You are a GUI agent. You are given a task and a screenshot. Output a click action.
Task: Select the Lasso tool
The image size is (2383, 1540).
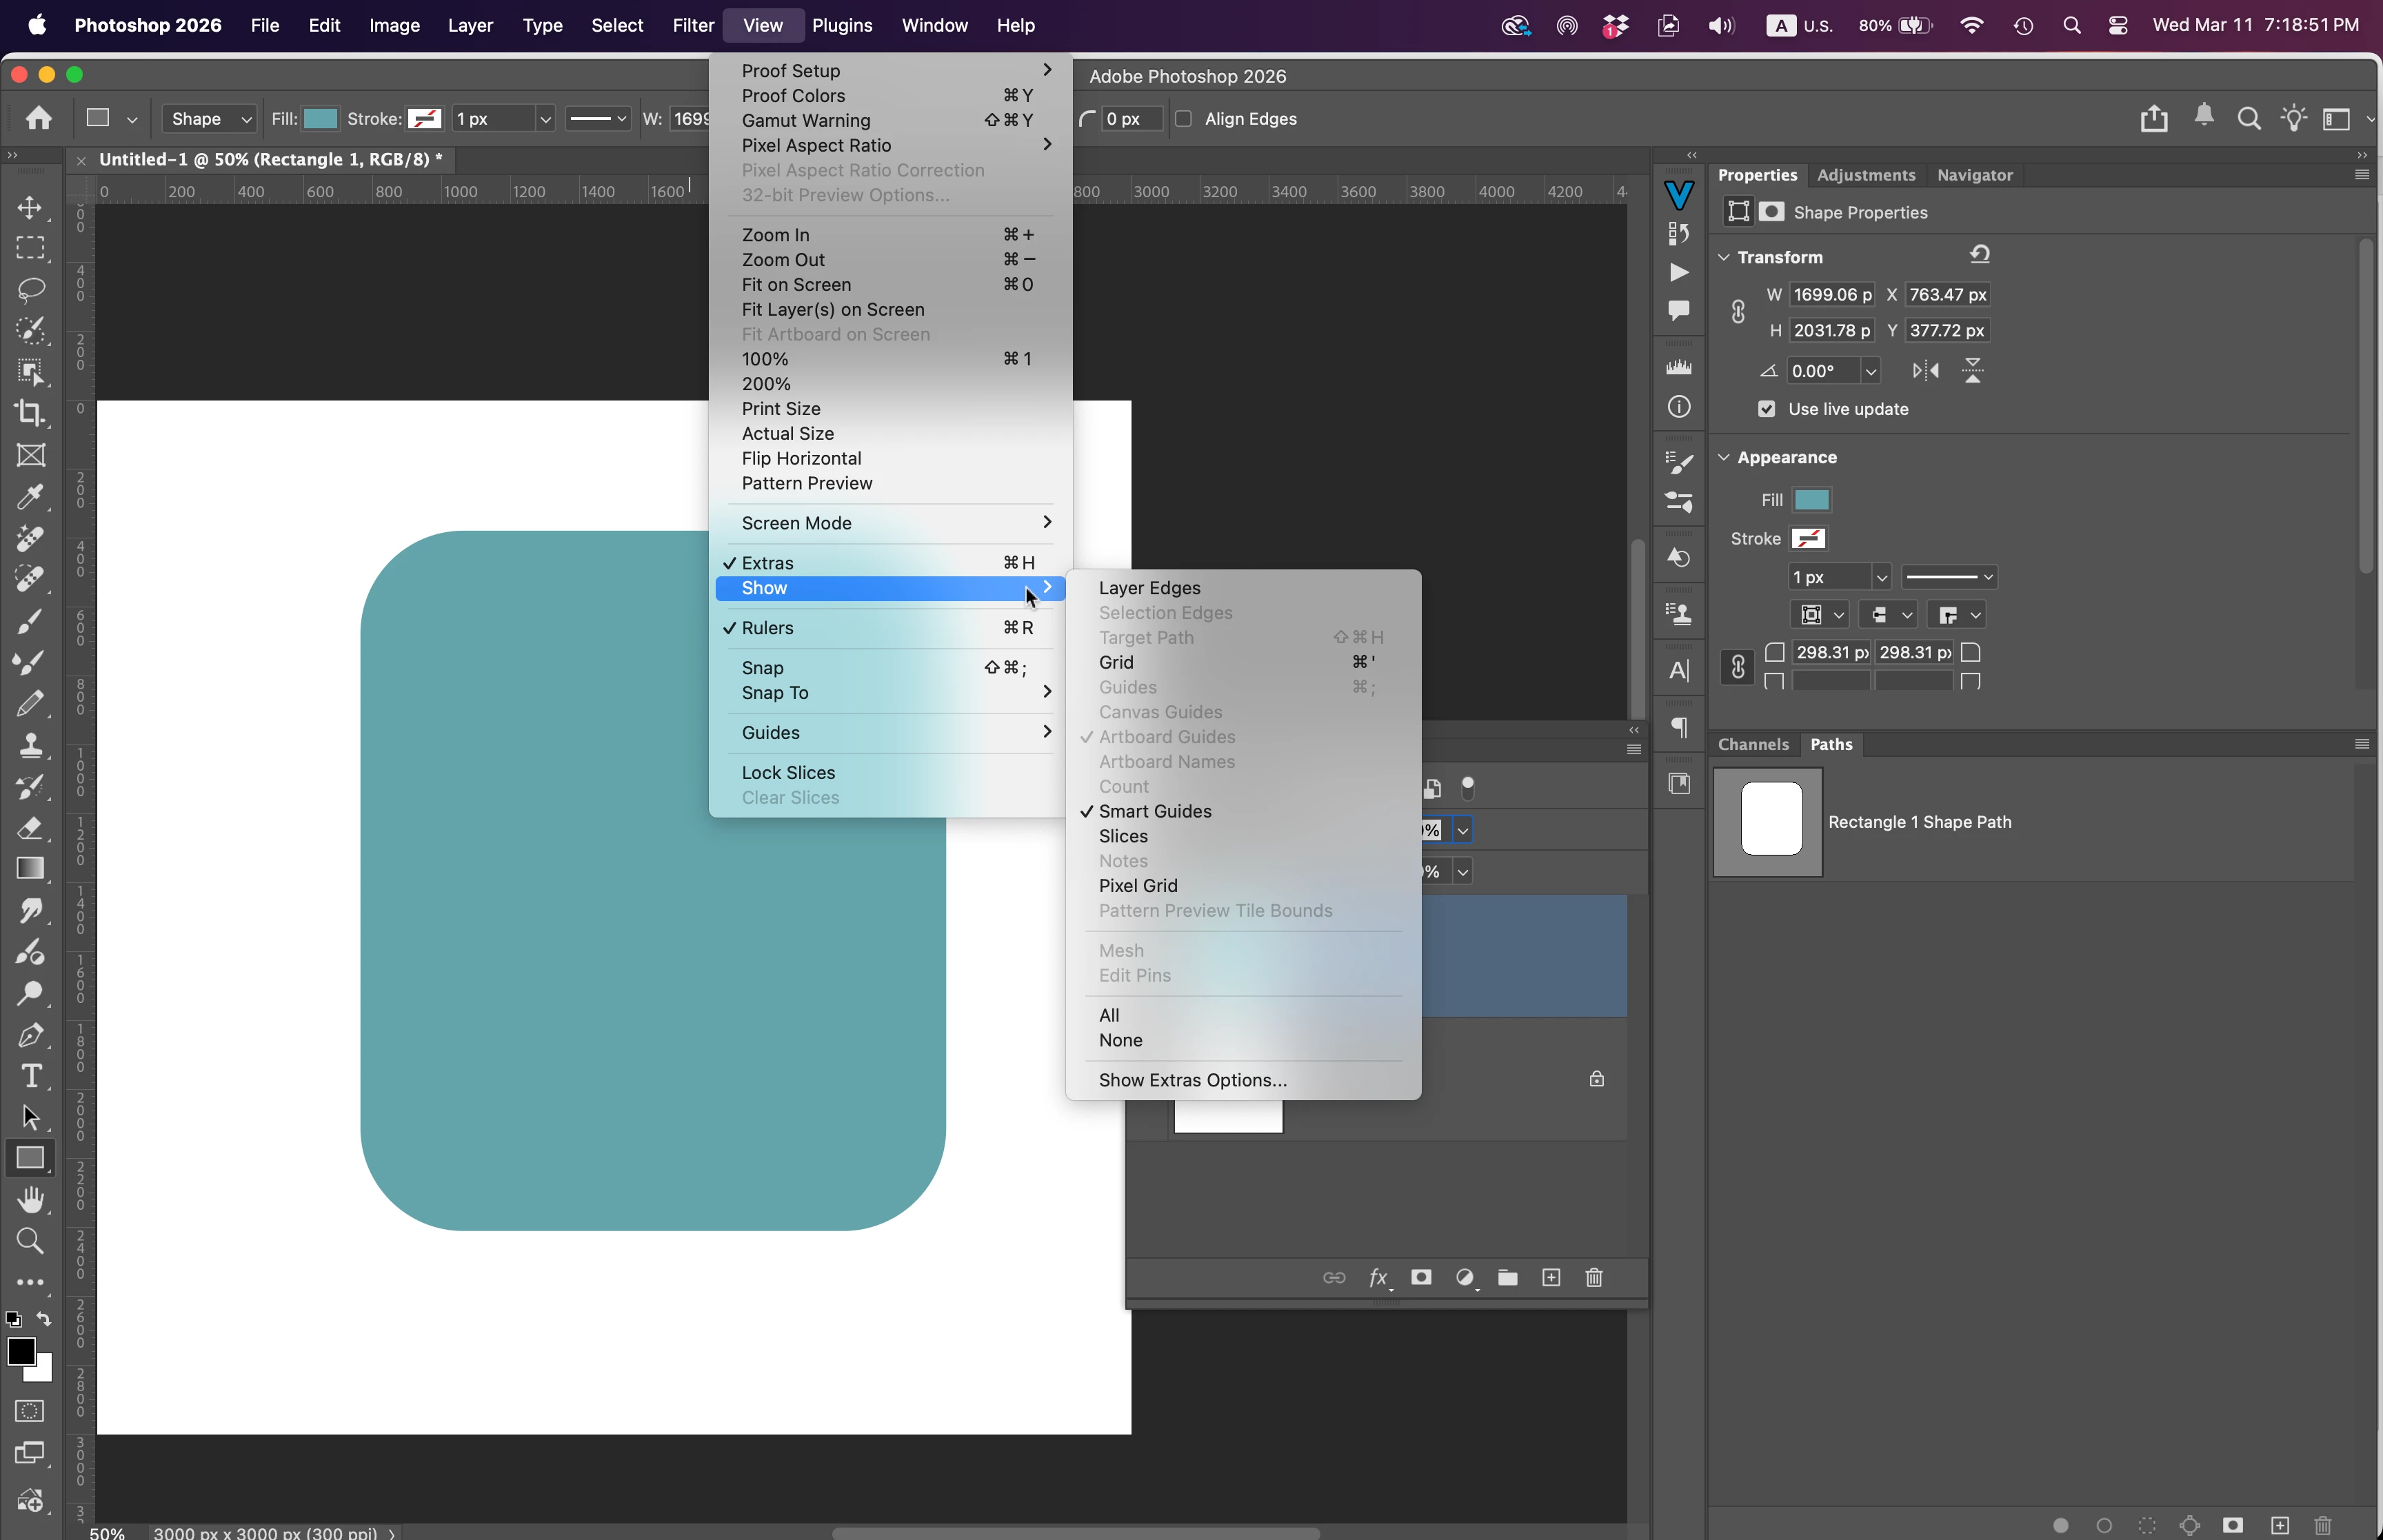tap(30, 290)
